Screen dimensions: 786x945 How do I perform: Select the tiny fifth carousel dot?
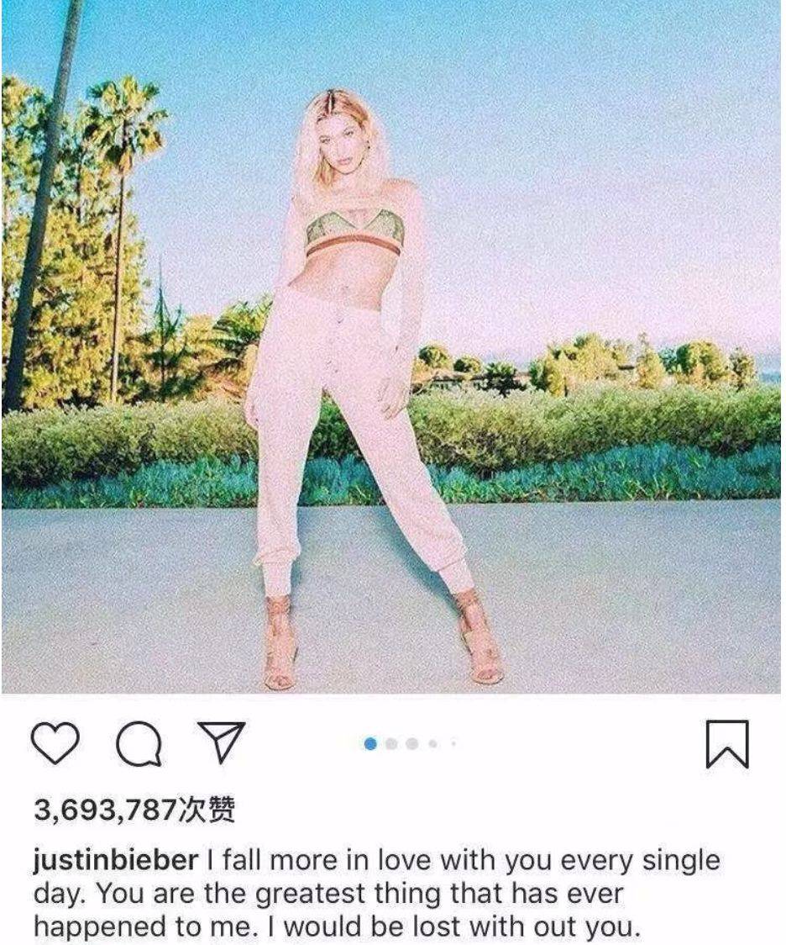[453, 744]
